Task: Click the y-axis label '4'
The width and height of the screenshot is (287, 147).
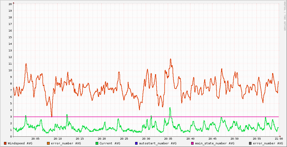Action: 11,110
